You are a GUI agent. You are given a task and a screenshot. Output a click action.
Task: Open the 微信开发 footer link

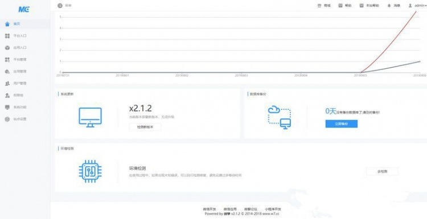tap(210, 209)
